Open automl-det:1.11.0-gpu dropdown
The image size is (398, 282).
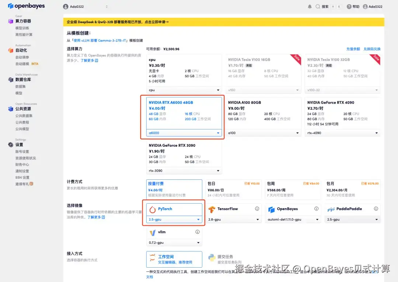tap(293, 219)
